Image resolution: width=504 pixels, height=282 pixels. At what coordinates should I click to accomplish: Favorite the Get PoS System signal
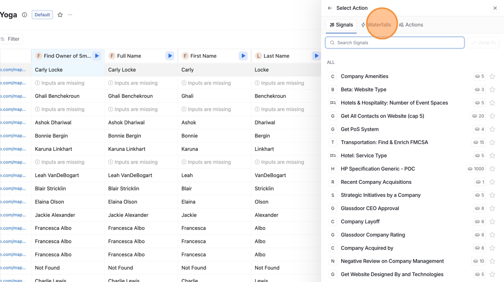pos(492,129)
